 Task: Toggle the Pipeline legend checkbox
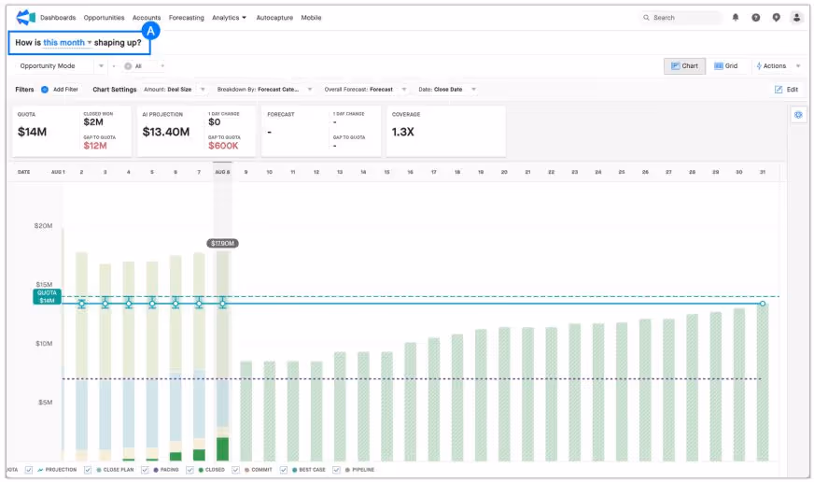336,470
